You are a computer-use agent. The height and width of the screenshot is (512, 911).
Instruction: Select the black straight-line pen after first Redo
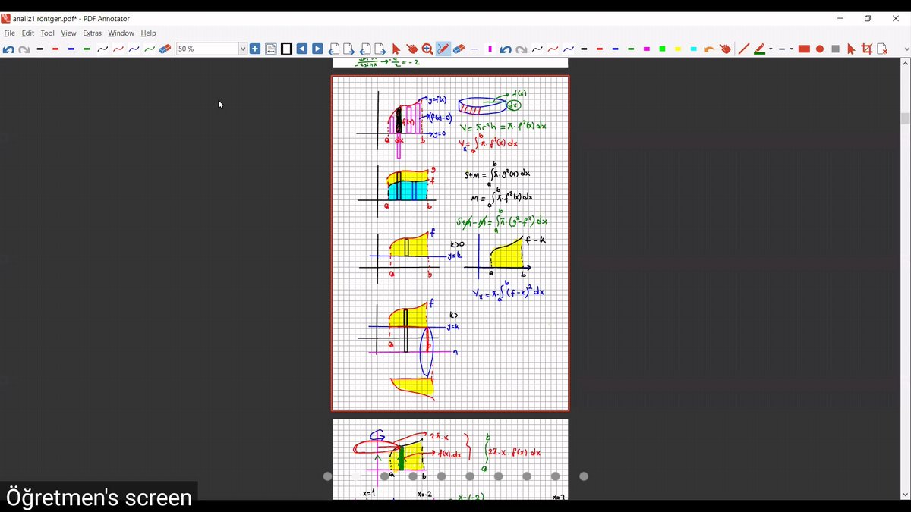click(x=39, y=49)
